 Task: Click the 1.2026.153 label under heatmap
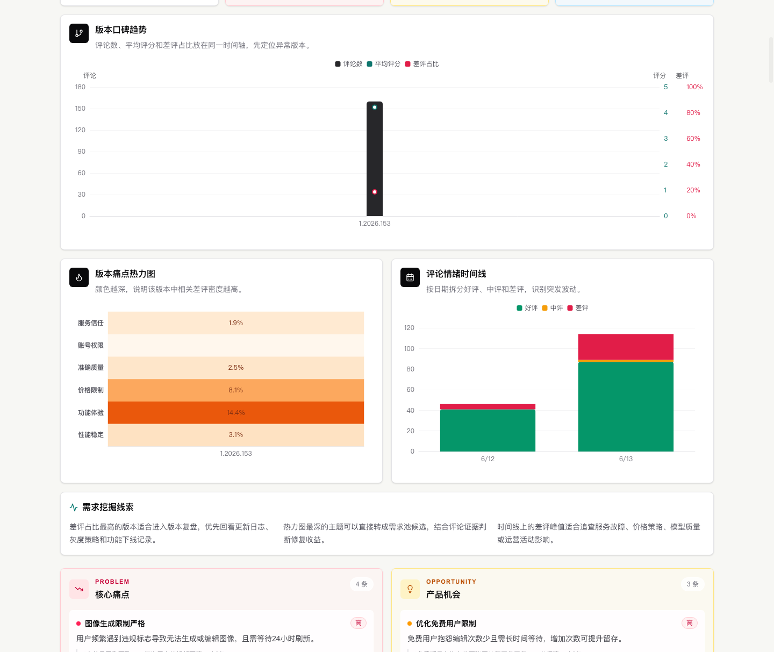(236, 454)
